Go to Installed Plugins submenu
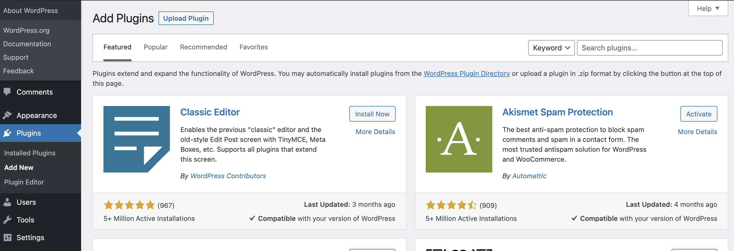The height and width of the screenshot is (251, 734). point(30,153)
